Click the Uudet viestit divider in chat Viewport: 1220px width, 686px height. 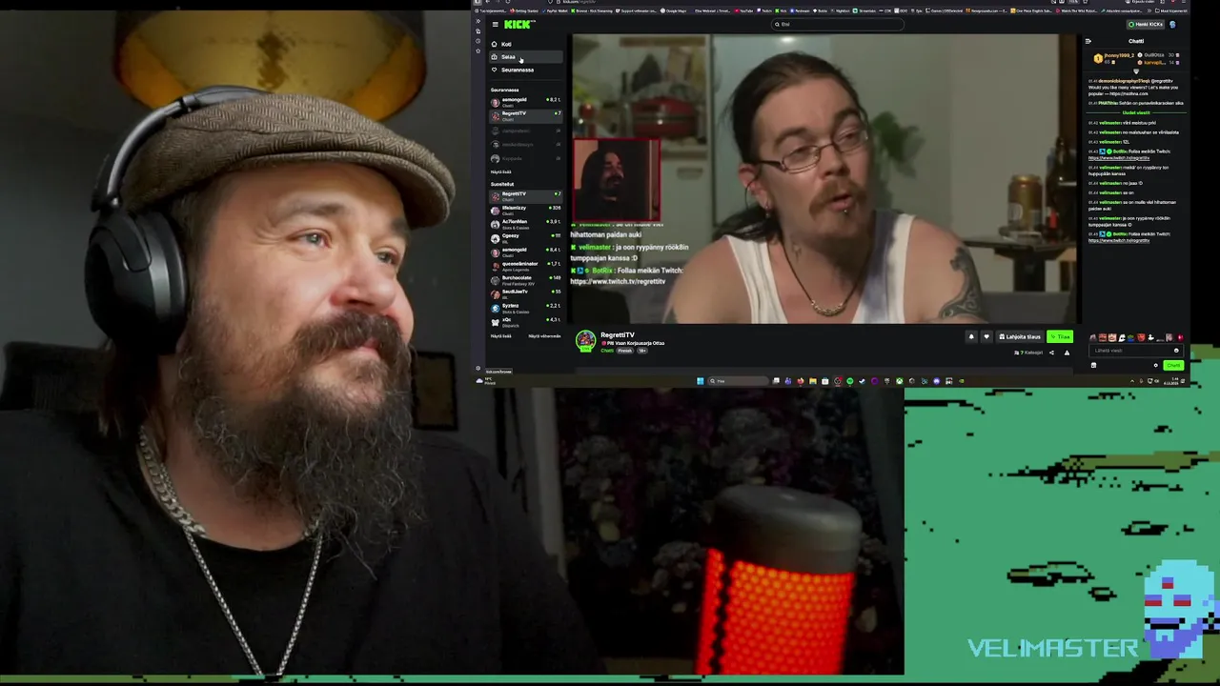tap(1136, 112)
